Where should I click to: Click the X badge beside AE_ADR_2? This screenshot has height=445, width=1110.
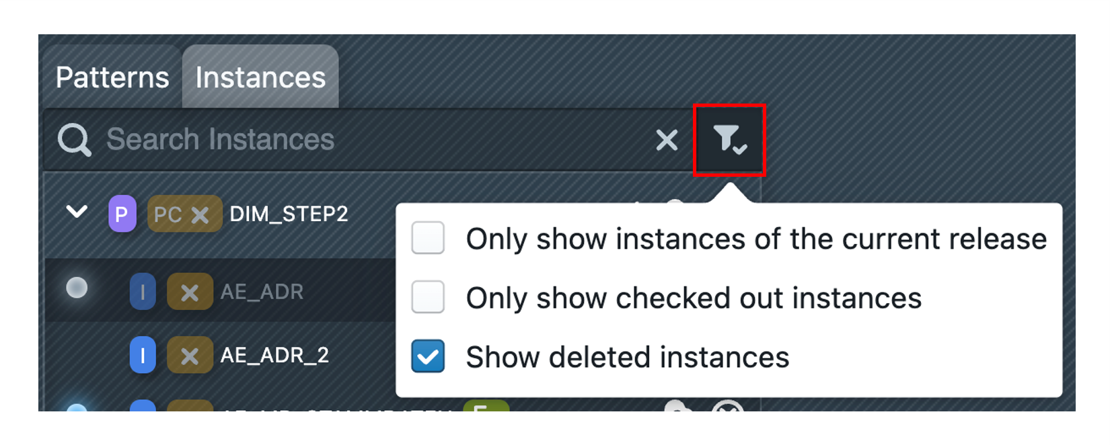tap(190, 355)
